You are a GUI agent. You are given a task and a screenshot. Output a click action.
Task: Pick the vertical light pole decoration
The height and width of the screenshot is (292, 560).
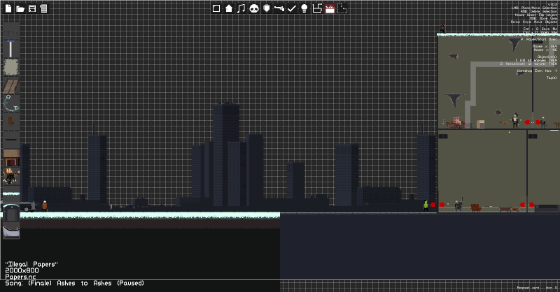10,49
